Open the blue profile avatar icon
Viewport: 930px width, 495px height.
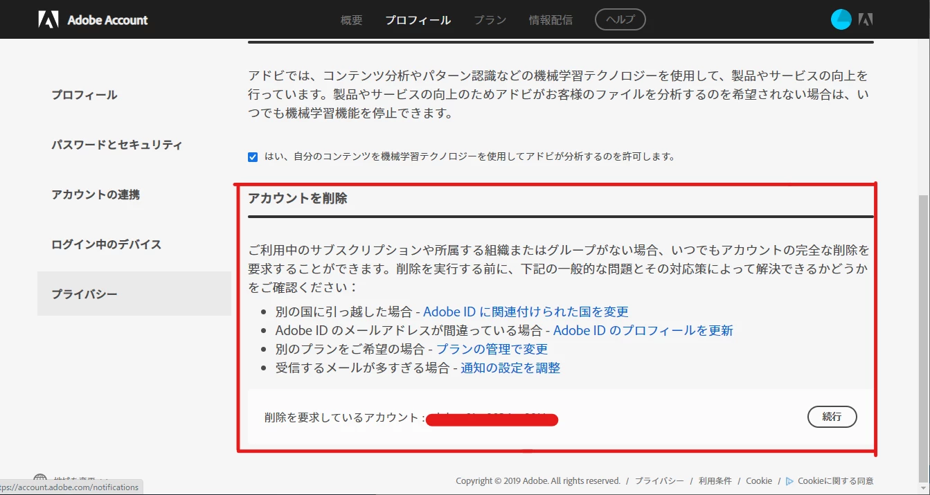(841, 19)
